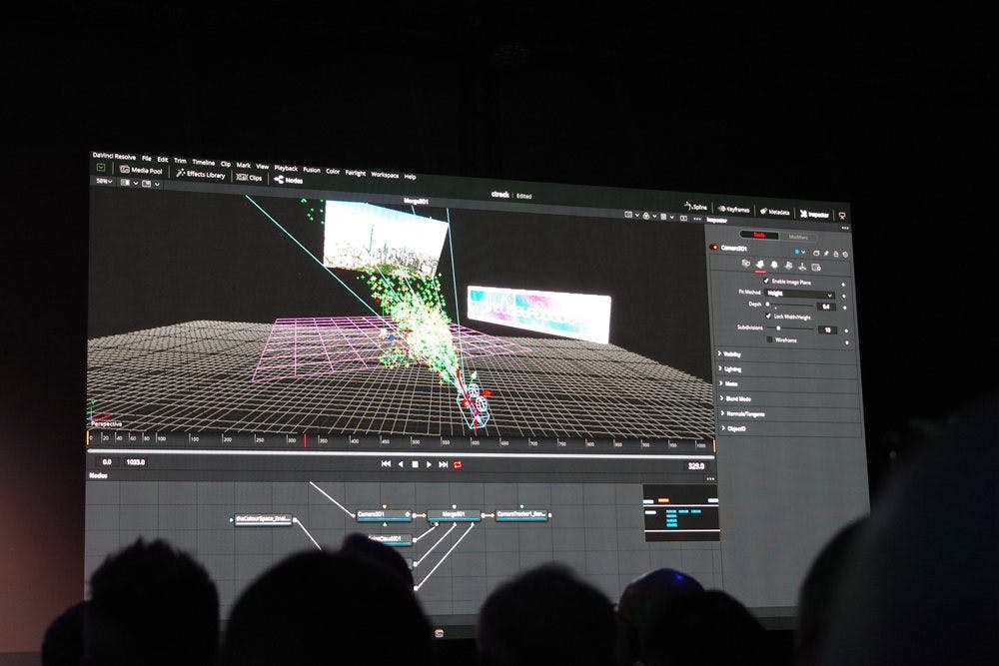Switch to the Modifiers tab
Image resolution: width=999 pixels, height=666 pixels.
pyautogui.click(x=799, y=237)
